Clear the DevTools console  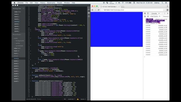coord(145,16)
